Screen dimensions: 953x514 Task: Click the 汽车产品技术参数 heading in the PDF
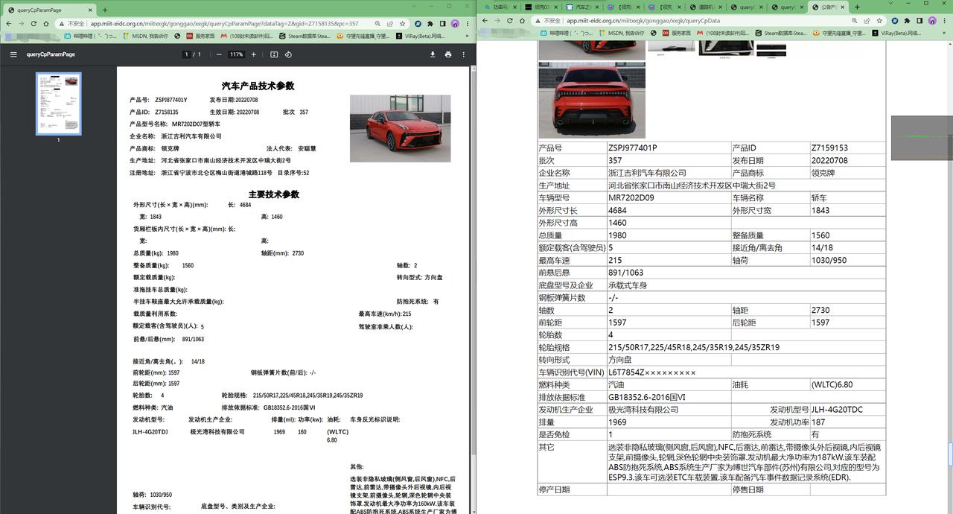click(258, 86)
